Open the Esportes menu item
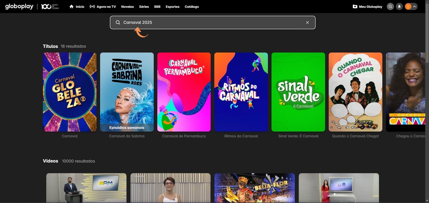Image resolution: width=429 pixels, height=203 pixels. point(173,7)
